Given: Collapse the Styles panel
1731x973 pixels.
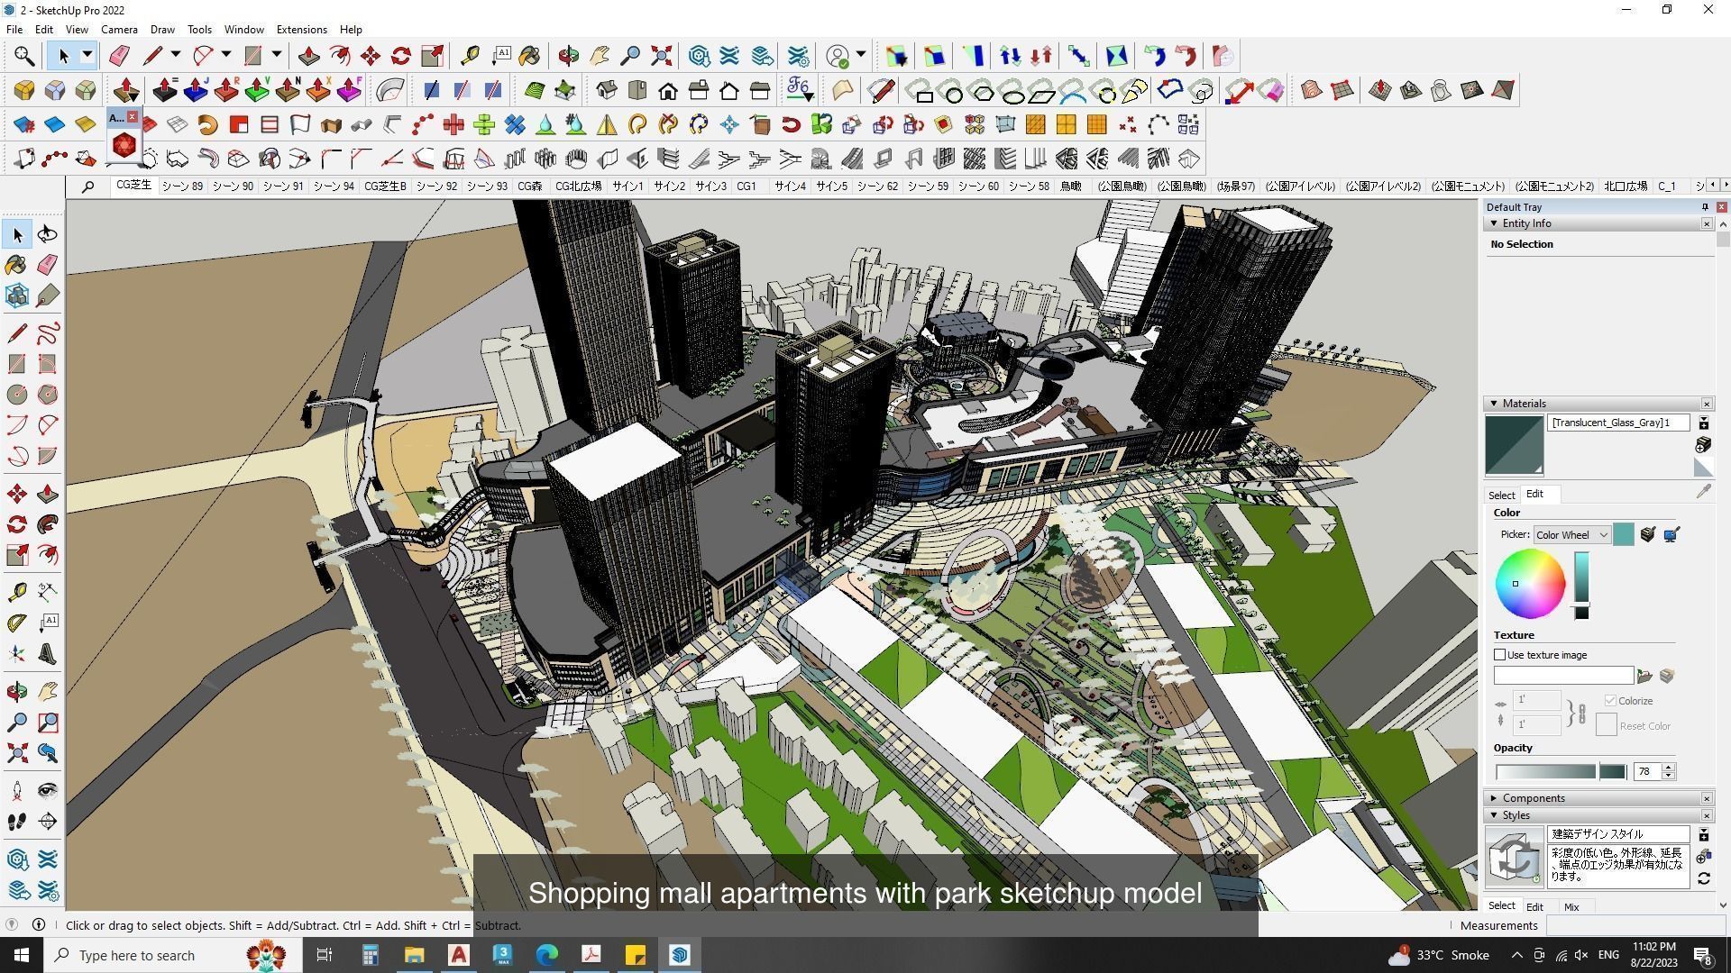Looking at the screenshot, I should 1494,815.
